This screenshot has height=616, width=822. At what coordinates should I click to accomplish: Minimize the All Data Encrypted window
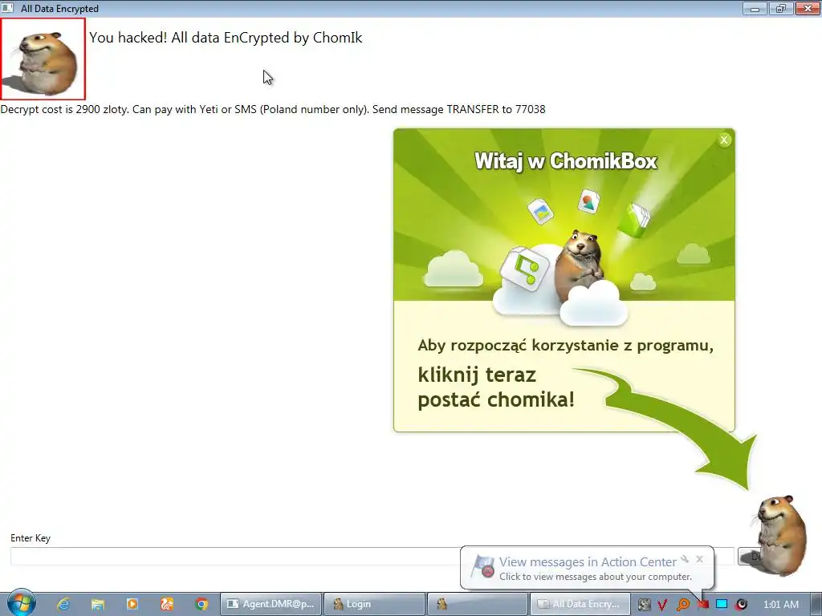tap(755, 8)
